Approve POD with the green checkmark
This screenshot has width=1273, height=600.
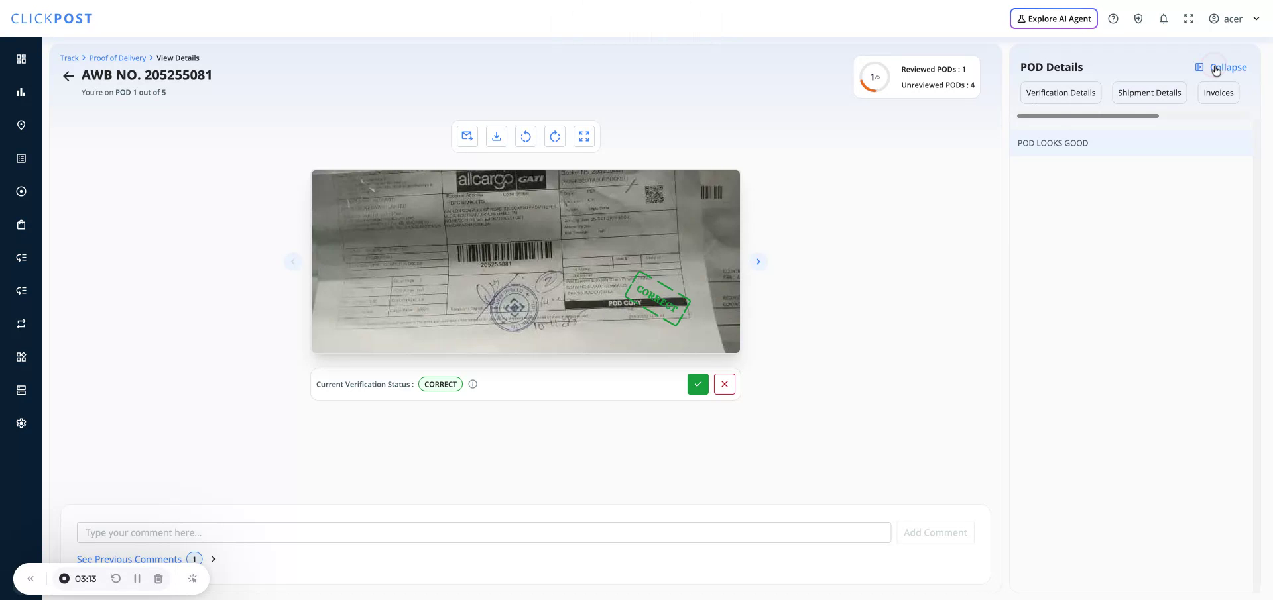[x=697, y=383]
